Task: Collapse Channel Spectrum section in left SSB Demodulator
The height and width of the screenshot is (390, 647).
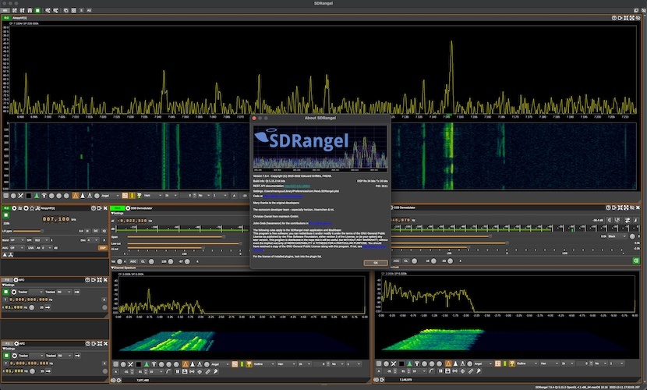Action: (123, 268)
